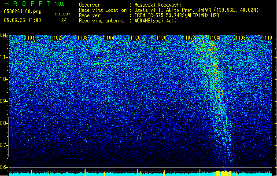The width and height of the screenshot is (277, 176).
Task: Click the 1108 time marker
Action: [x=214, y=38]
